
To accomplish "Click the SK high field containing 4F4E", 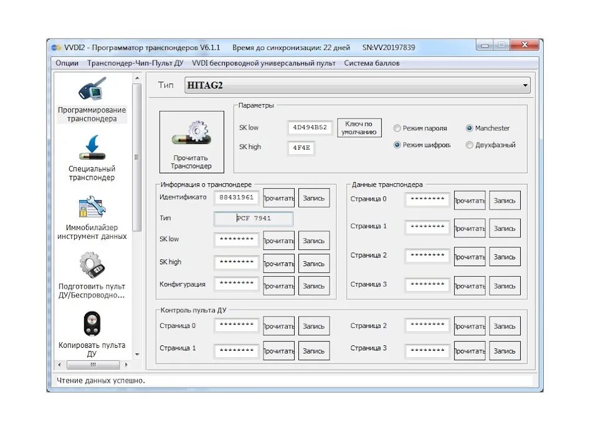I will click(x=301, y=148).
